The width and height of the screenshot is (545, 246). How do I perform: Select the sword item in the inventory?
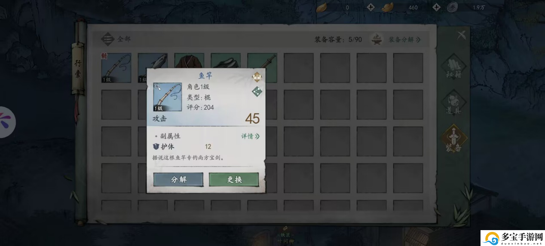click(x=262, y=68)
